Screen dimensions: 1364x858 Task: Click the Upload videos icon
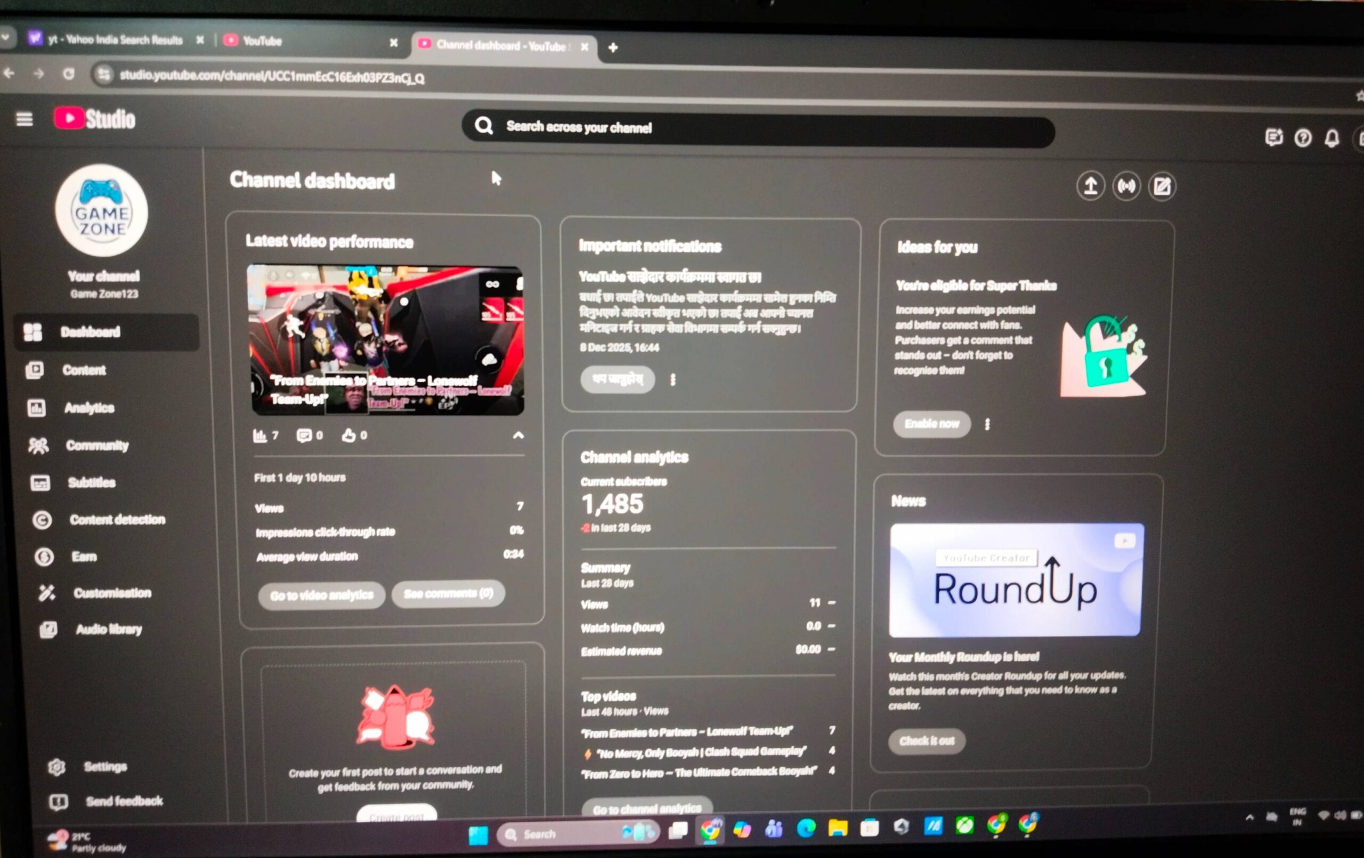(1090, 186)
